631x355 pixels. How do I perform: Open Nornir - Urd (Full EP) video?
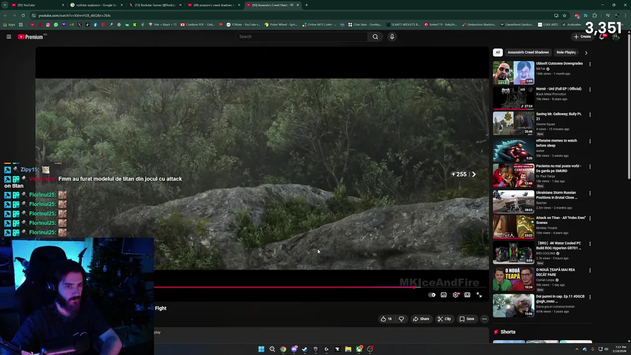559,89
